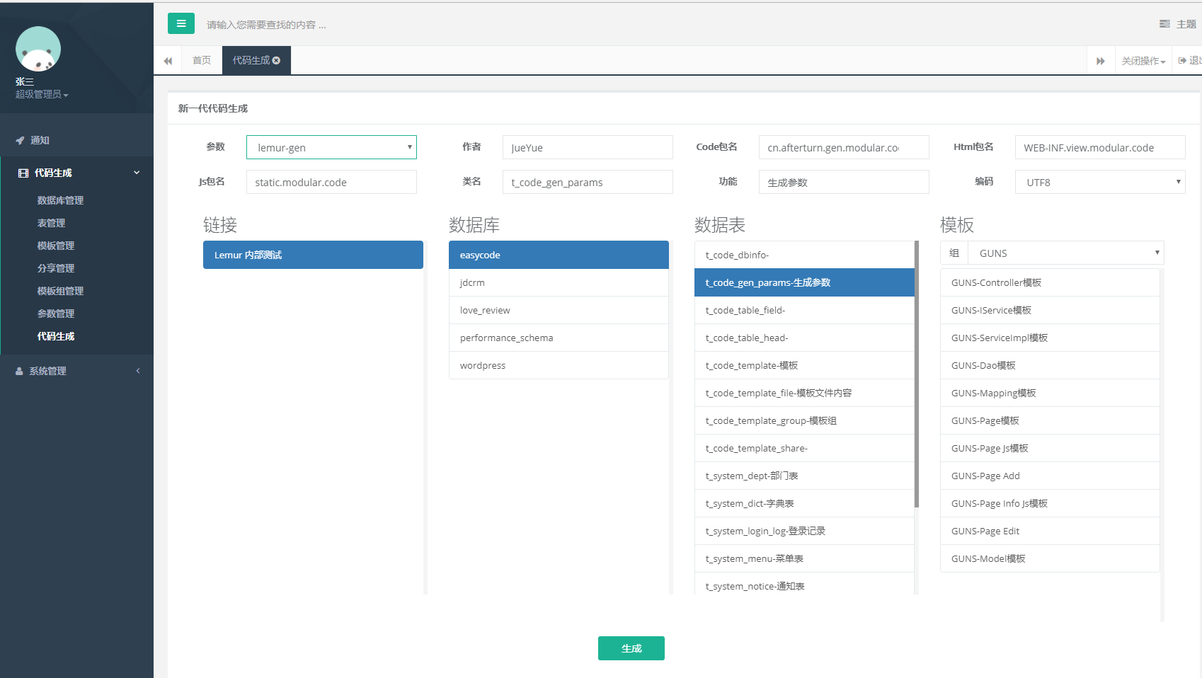Open the 编码 UTF8 dropdown
The width and height of the screenshot is (1202, 678).
click(1100, 182)
